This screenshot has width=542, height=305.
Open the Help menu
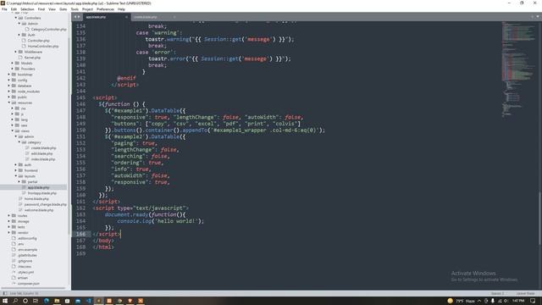tap(121, 9)
